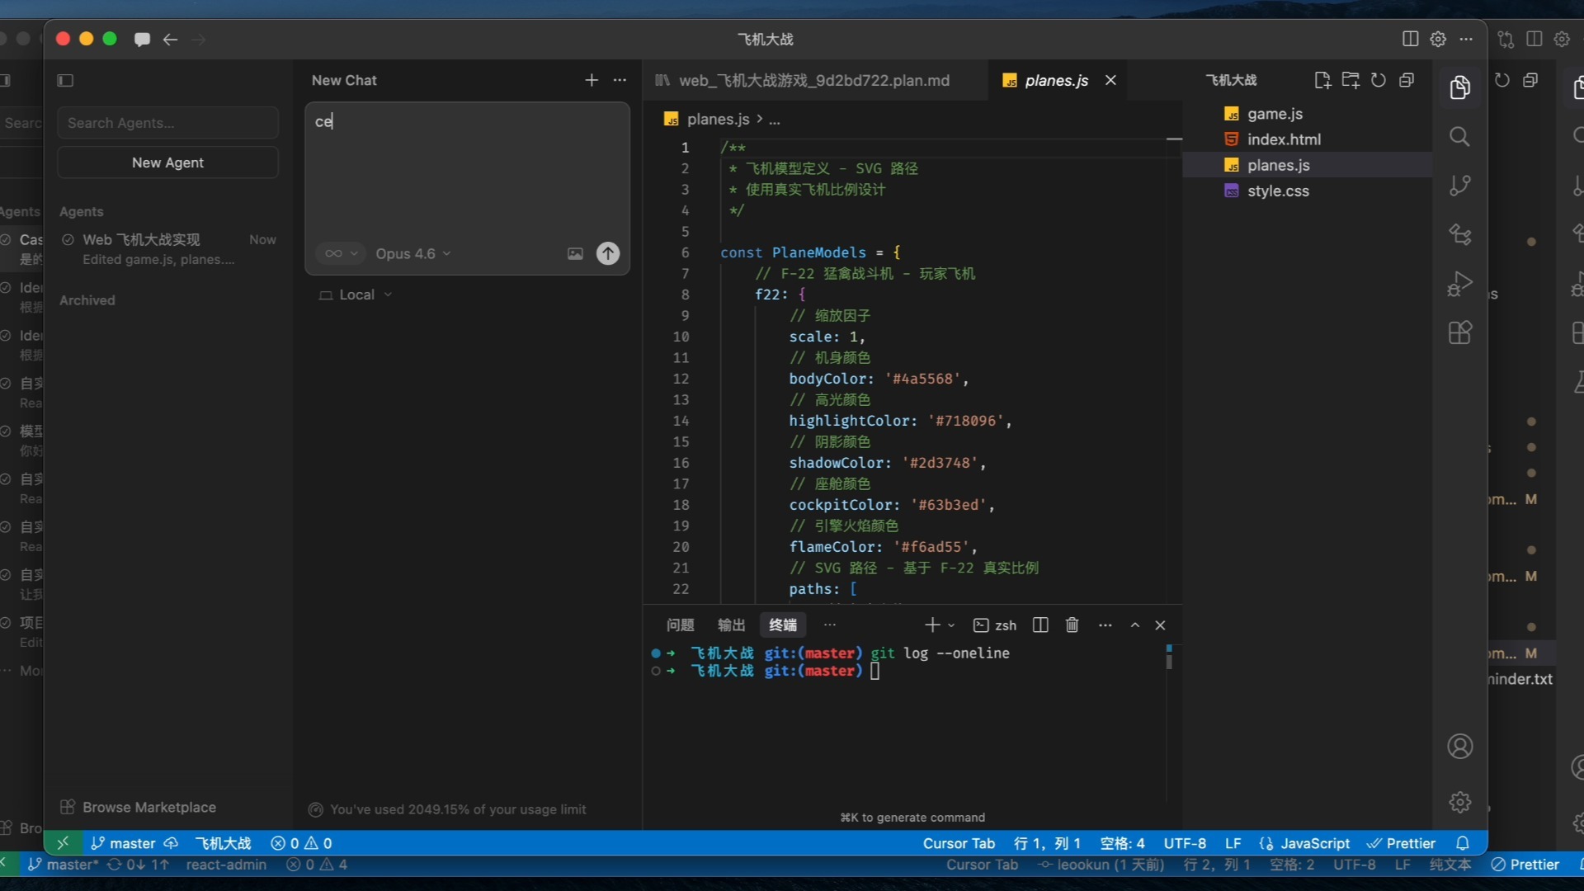Image resolution: width=1584 pixels, height=891 pixels.
Task: Open the Search view in activity bar
Action: click(1459, 137)
